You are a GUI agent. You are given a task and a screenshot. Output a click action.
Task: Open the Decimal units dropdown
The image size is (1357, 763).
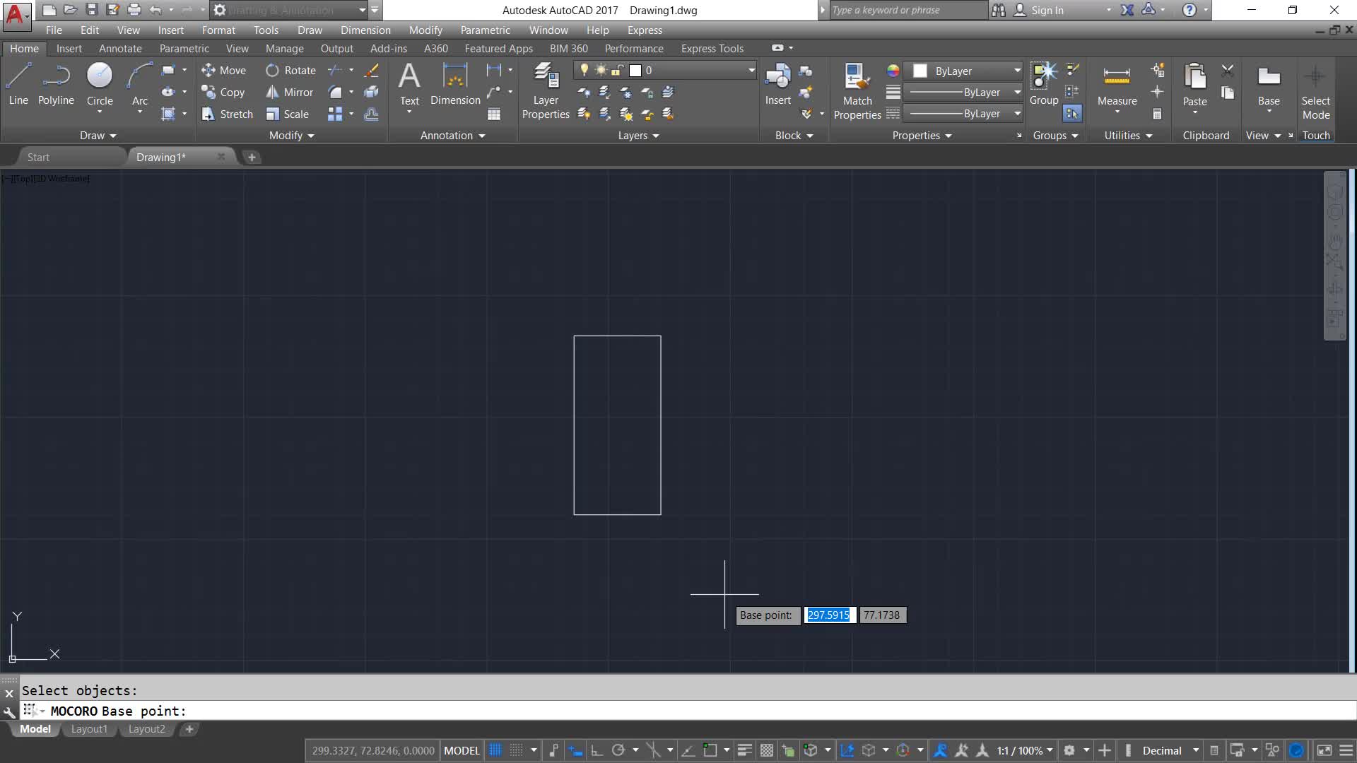[1195, 750]
